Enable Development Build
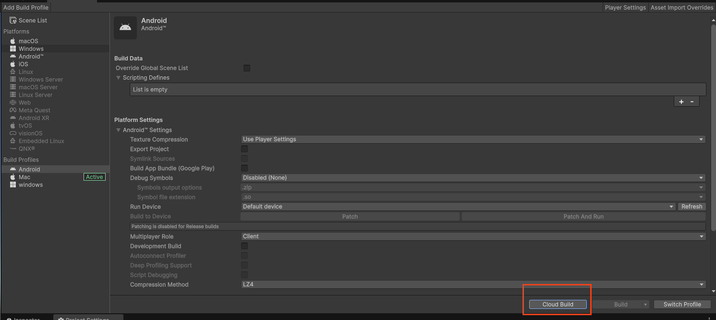The width and height of the screenshot is (716, 320). [x=244, y=246]
